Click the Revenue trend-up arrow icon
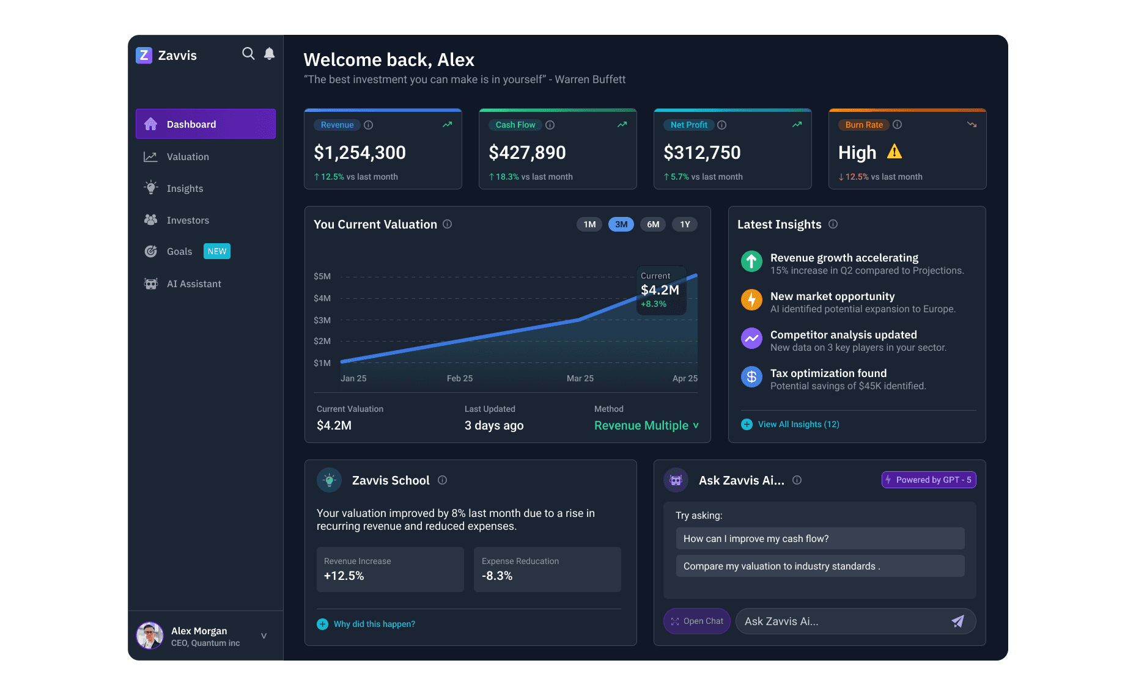 [448, 125]
